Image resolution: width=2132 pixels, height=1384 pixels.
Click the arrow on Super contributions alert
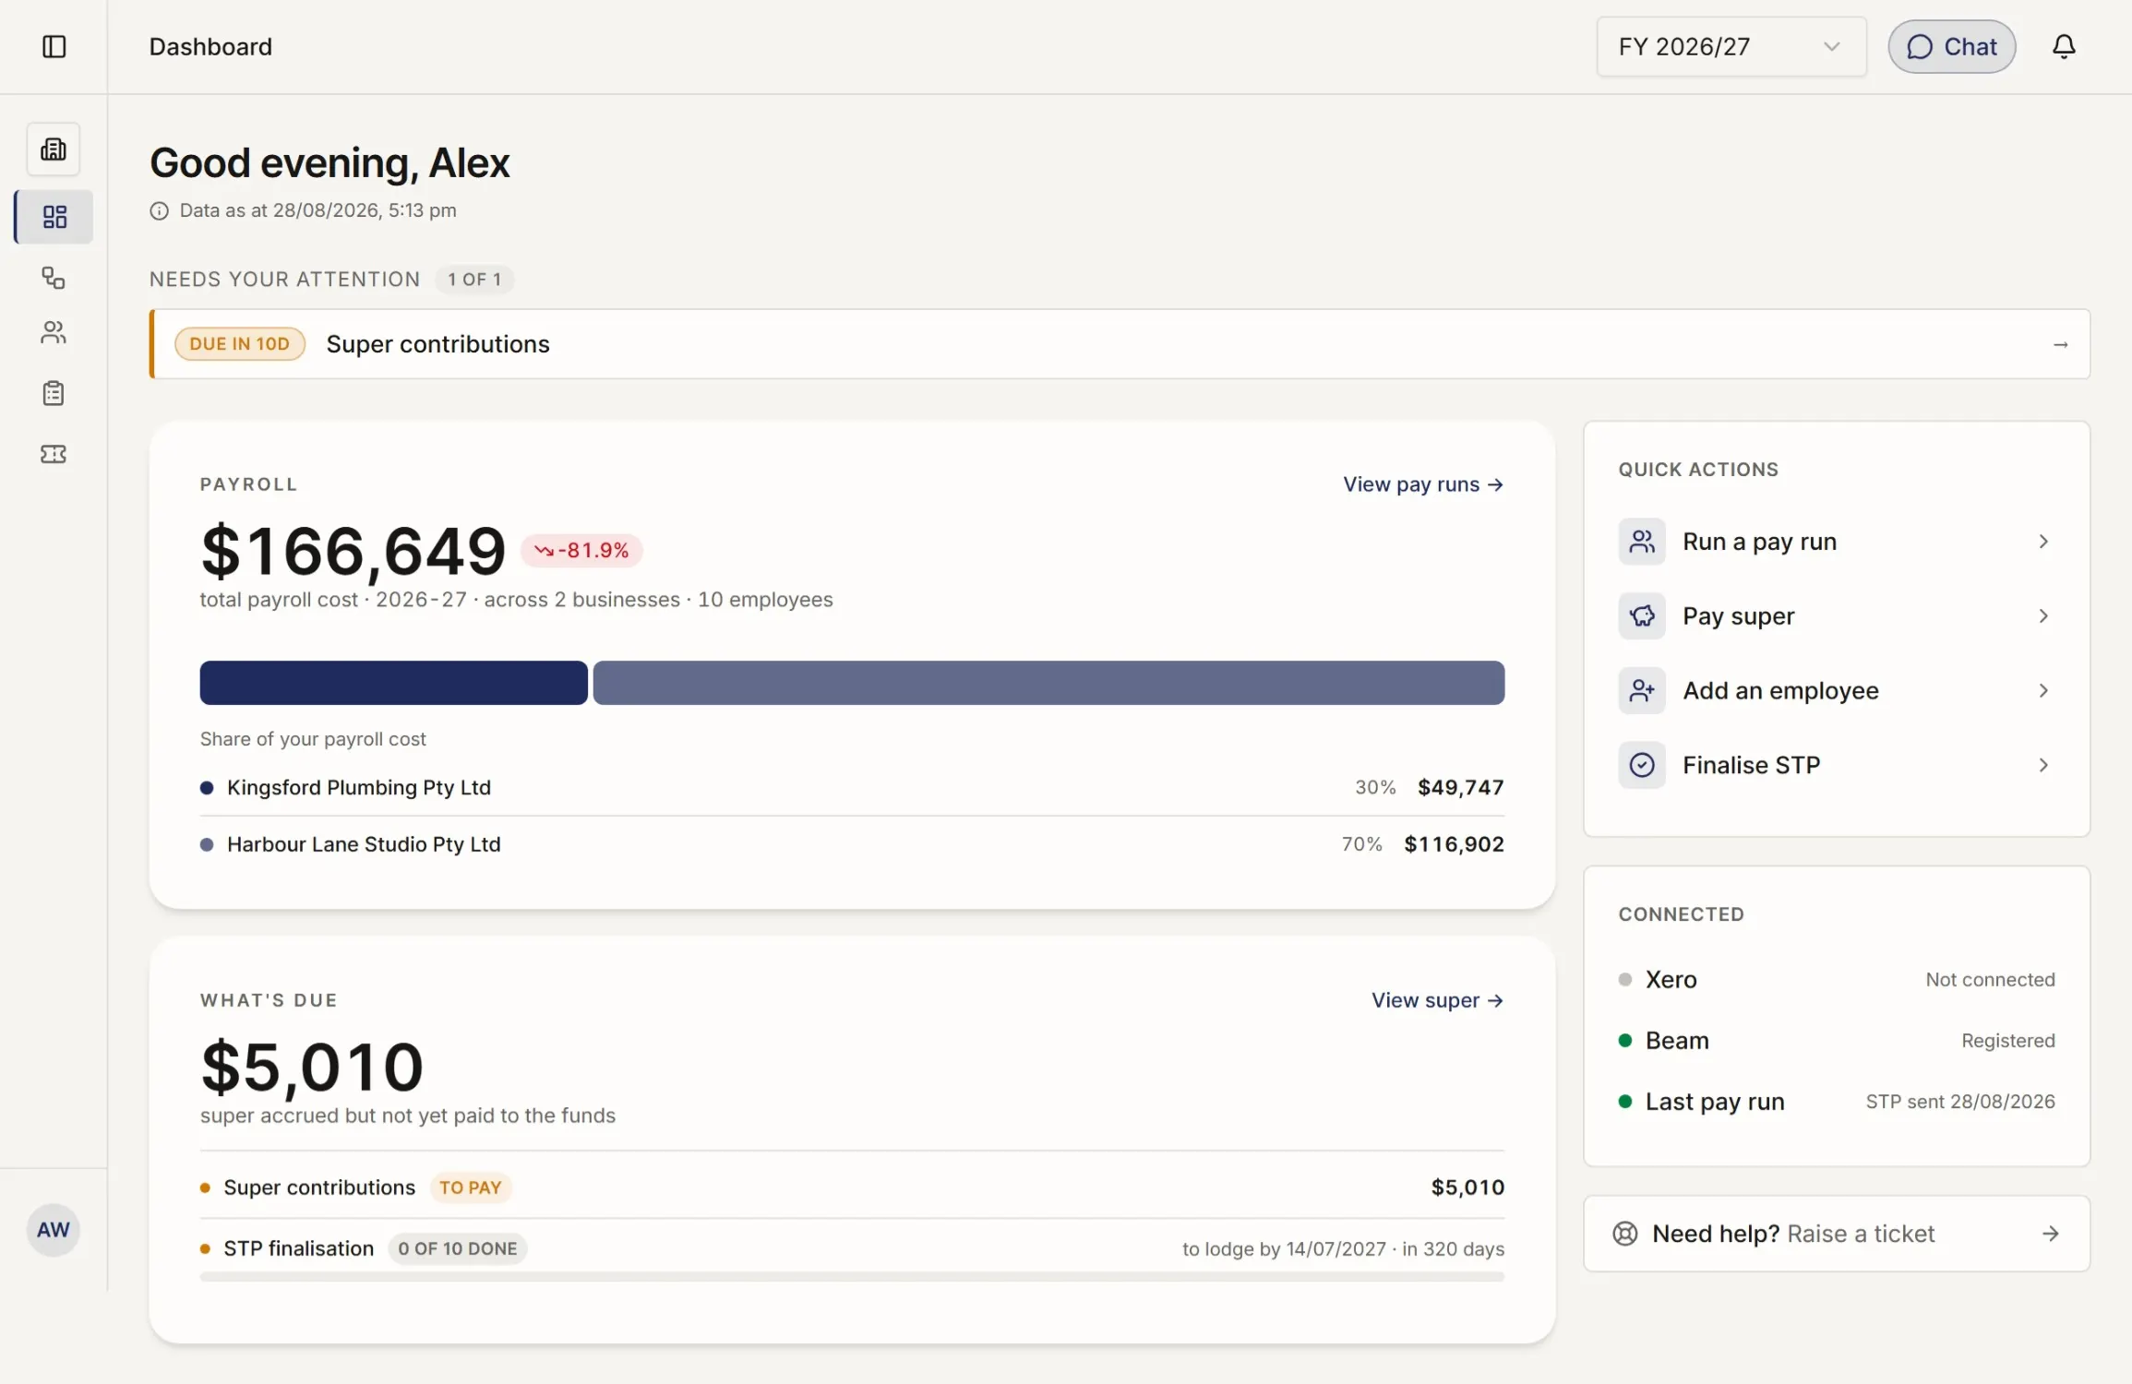coord(2060,345)
